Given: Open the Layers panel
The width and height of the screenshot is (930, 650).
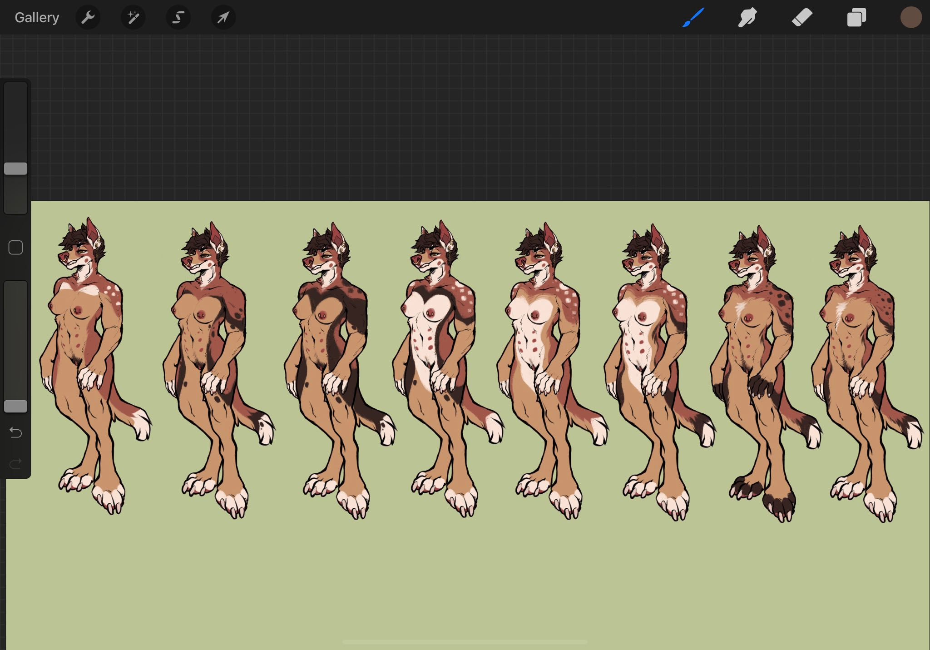Looking at the screenshot, I should 856,18.
